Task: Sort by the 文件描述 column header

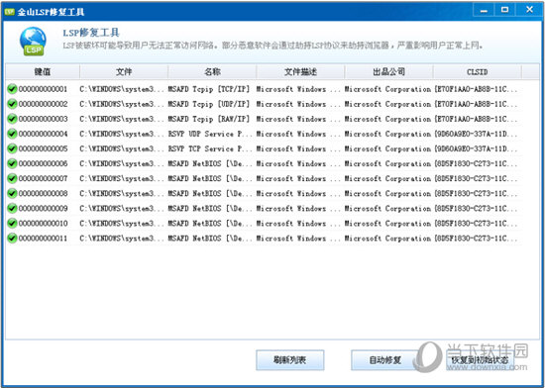Action: point(300,72)
